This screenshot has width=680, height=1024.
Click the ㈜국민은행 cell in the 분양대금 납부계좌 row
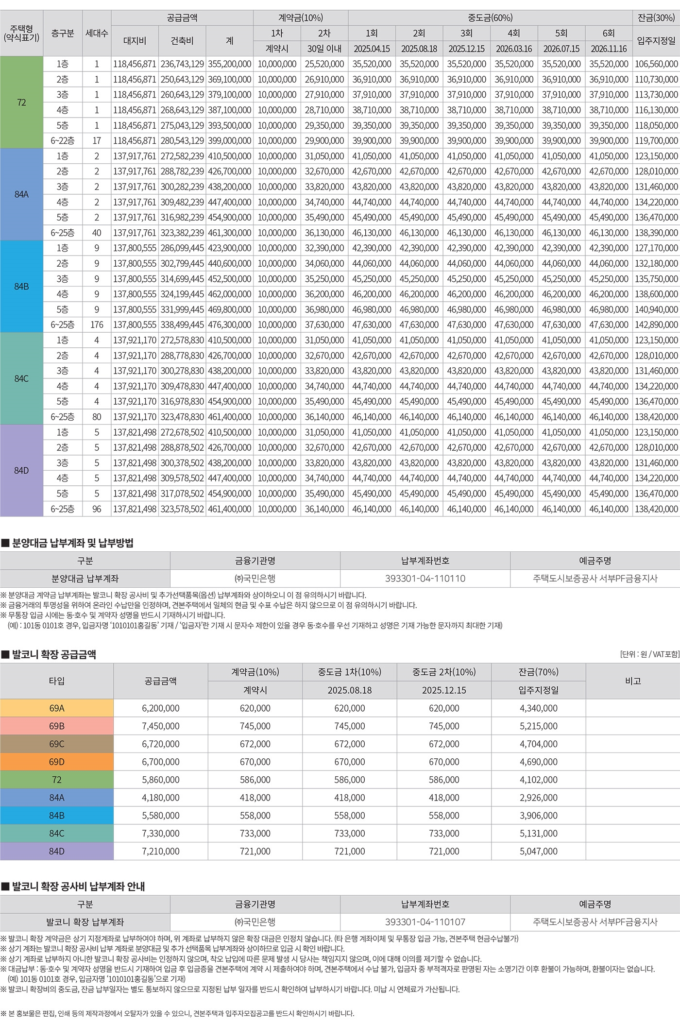(255, 579)
